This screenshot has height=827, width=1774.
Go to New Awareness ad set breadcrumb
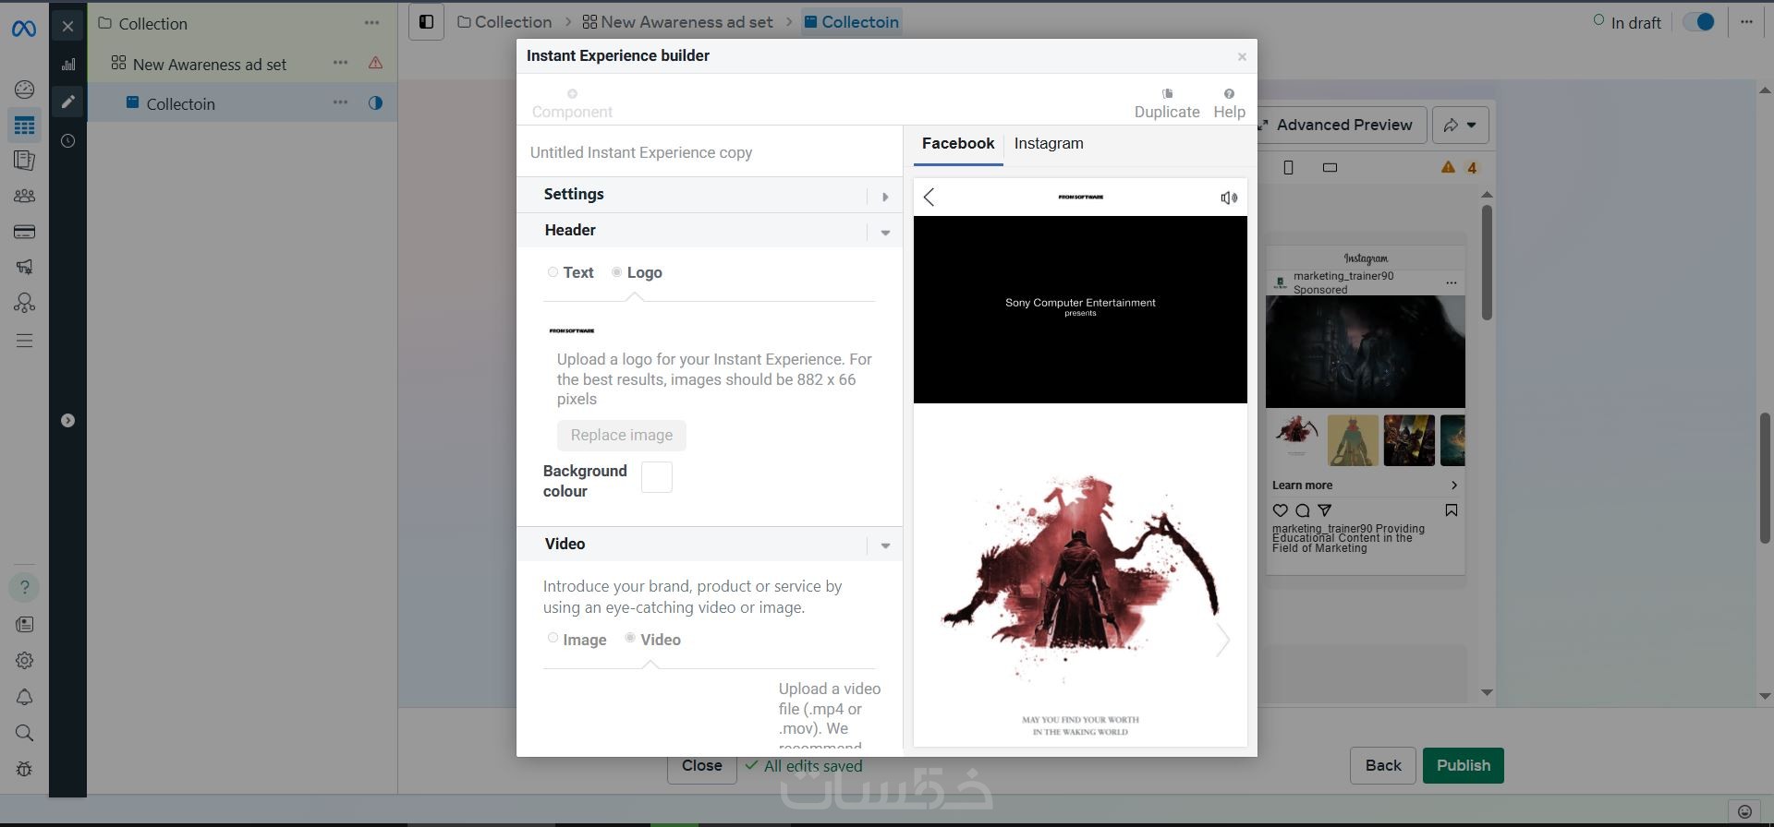tap(677, 22)
